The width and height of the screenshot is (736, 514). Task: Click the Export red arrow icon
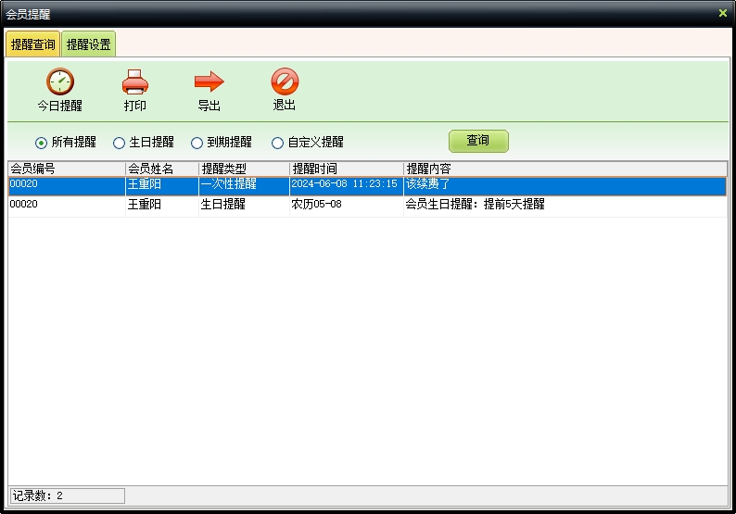pos(209,82)
